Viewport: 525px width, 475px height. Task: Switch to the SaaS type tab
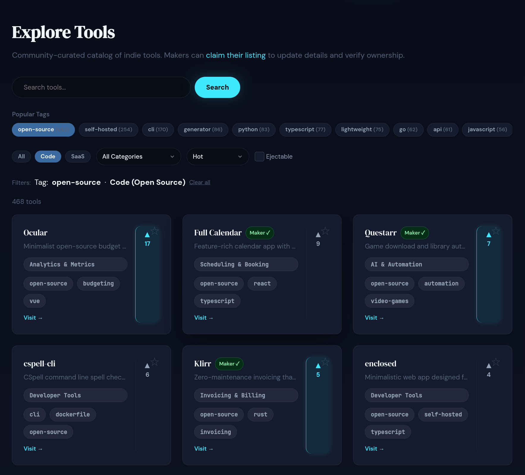tap(78, 157)
